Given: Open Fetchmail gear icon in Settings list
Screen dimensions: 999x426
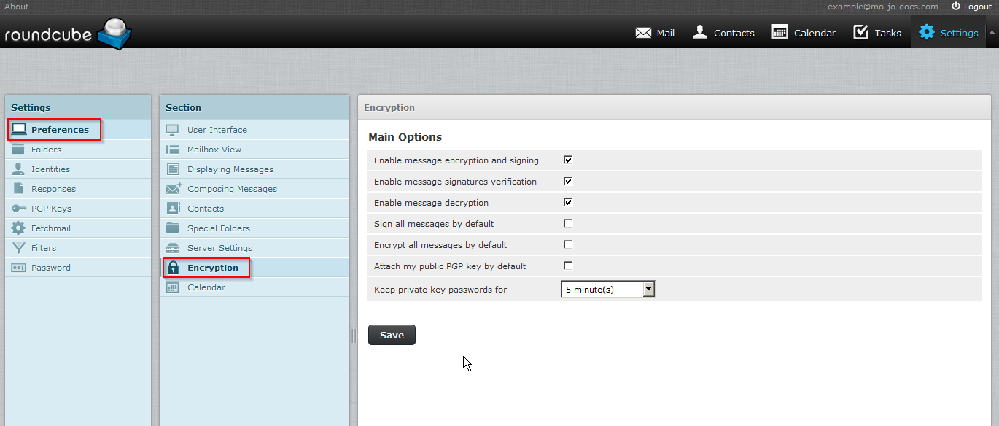Looking at the screenshot, I should [19, 228].
